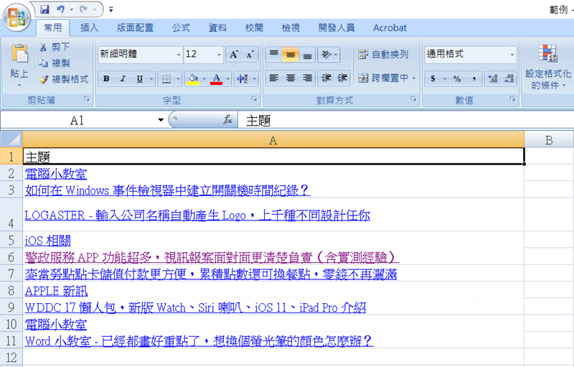Open font name 新細明體 dropdown
The image size is (574, 367).
179,55
